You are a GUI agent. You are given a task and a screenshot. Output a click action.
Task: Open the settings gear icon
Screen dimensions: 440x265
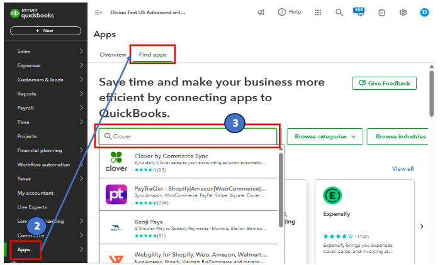(403, 13)
